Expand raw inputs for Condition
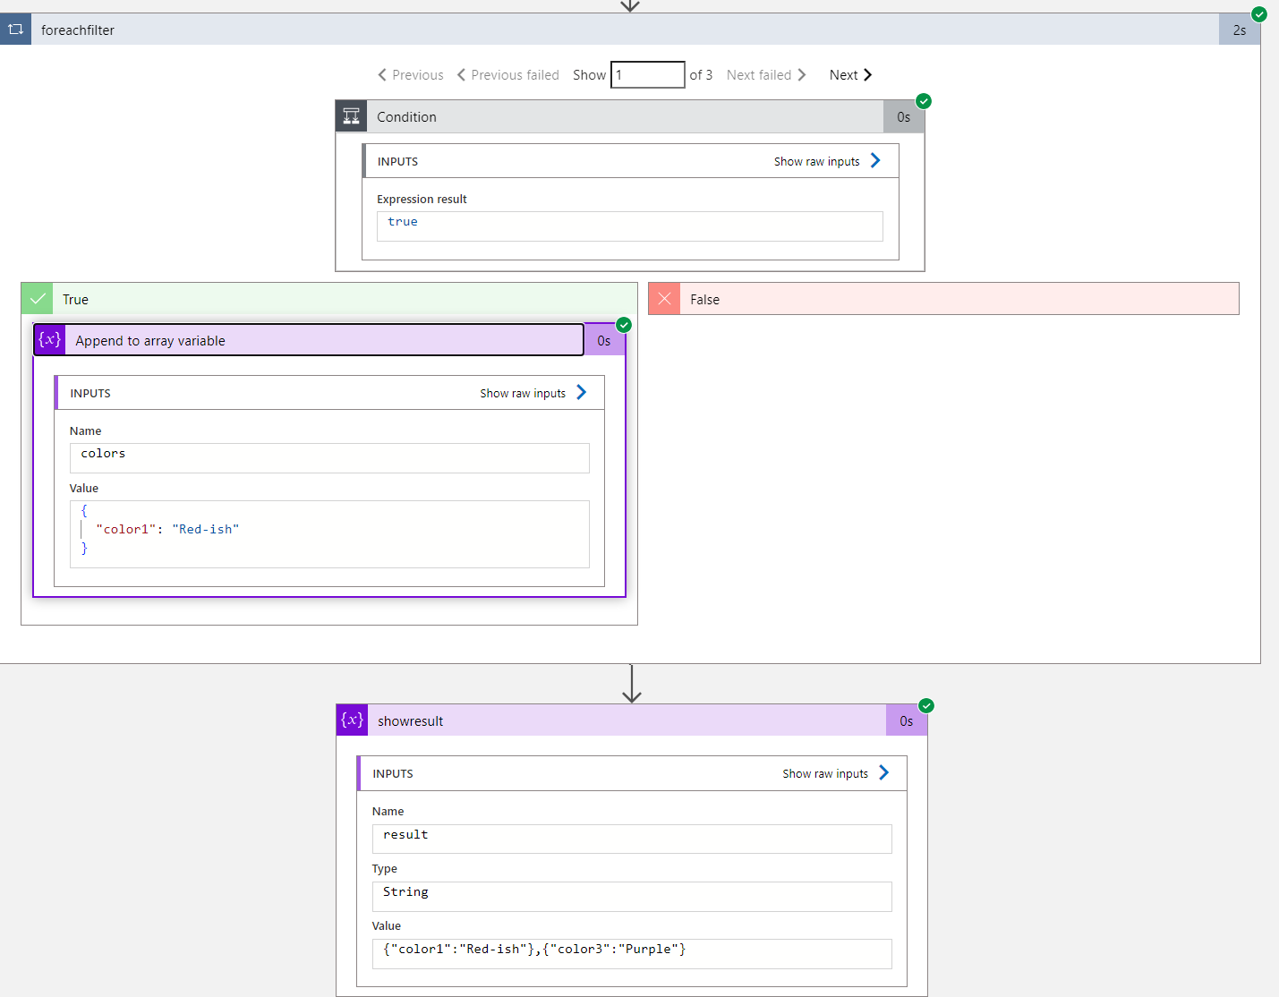Image resolution: width=1279 pixels, height=997 pixels. coord(826,161)
